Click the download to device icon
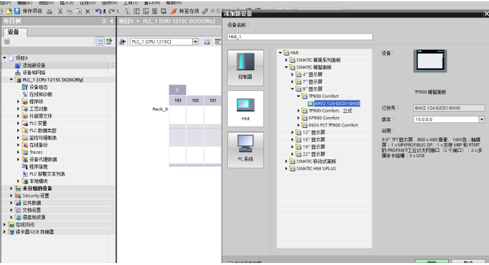This screenshot has width=489, height=265. [137, 11]
